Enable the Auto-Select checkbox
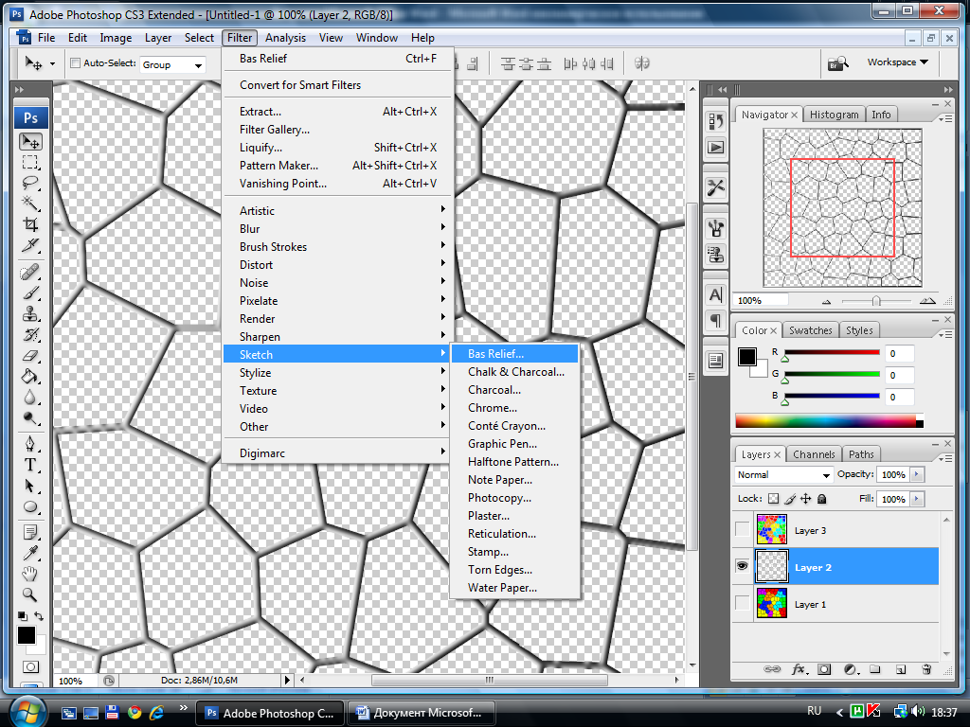 point(76,63)
